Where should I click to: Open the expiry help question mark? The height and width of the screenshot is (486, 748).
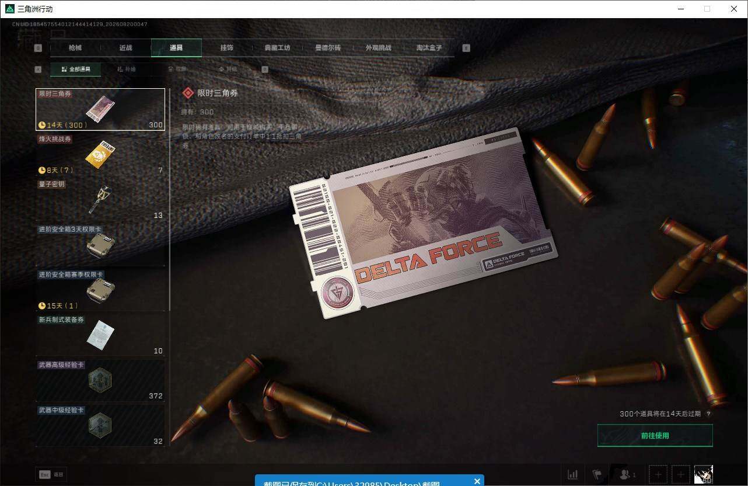[709, 414]
